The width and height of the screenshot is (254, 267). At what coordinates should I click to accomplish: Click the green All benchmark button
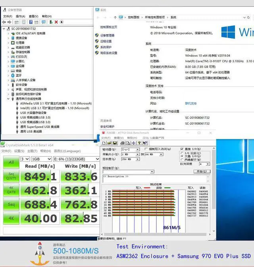11,162
